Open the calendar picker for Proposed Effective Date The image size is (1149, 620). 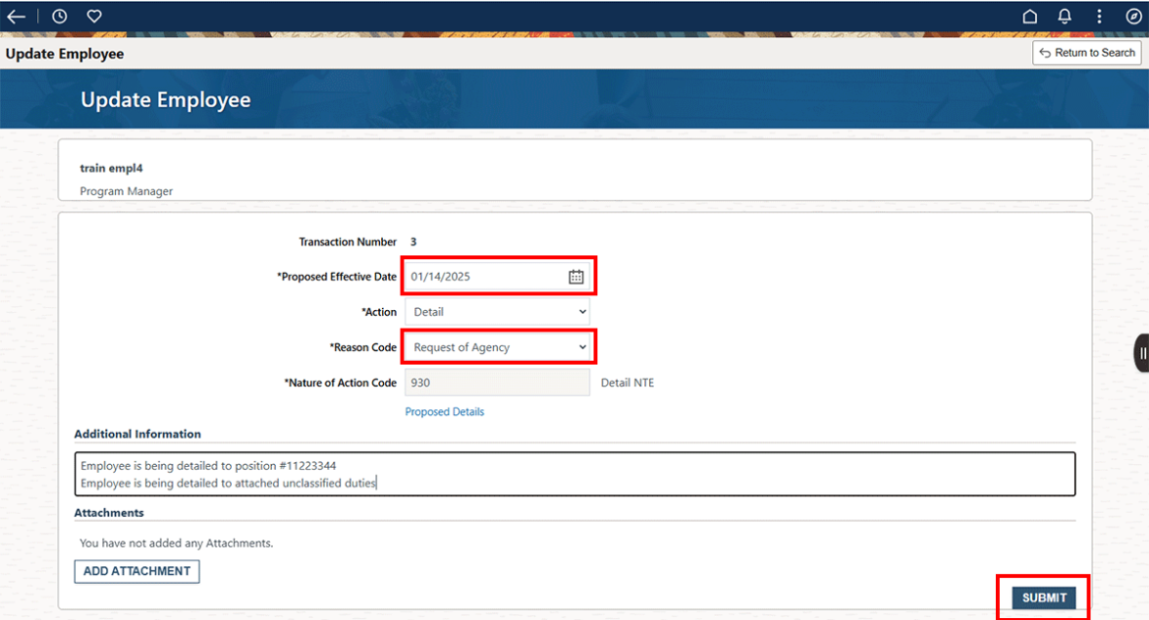(x=576, y=276)
